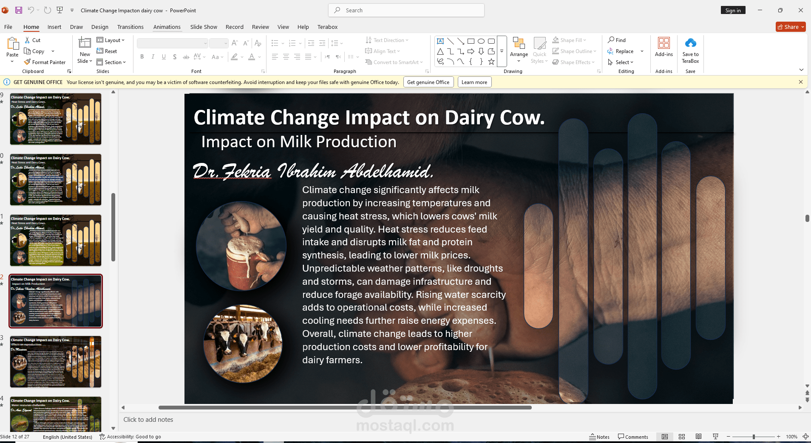Open the Add-ins gallery
Viewport: 811px width, 443px height.
(664, 47)
